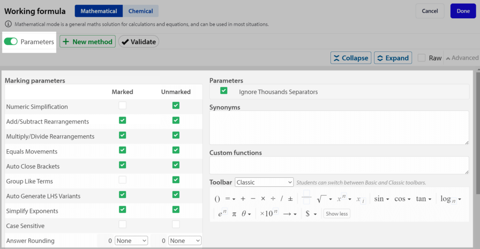
Task: Switch to Chemical mode tab
Action: tap(141, 11)
